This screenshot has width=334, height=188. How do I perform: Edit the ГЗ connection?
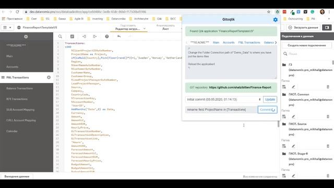click(x=293, y=87)
